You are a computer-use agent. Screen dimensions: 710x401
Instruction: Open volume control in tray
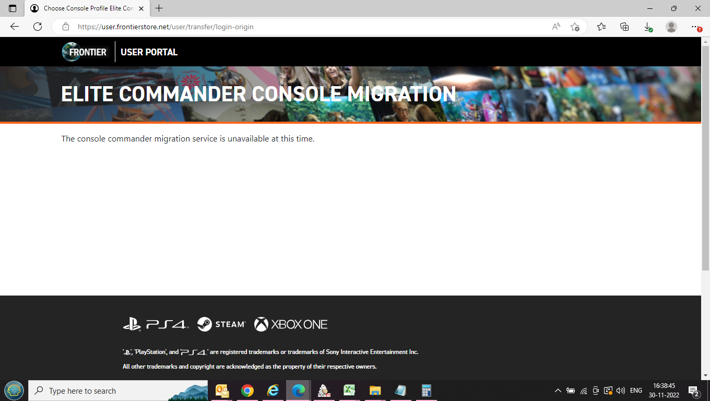621,391
